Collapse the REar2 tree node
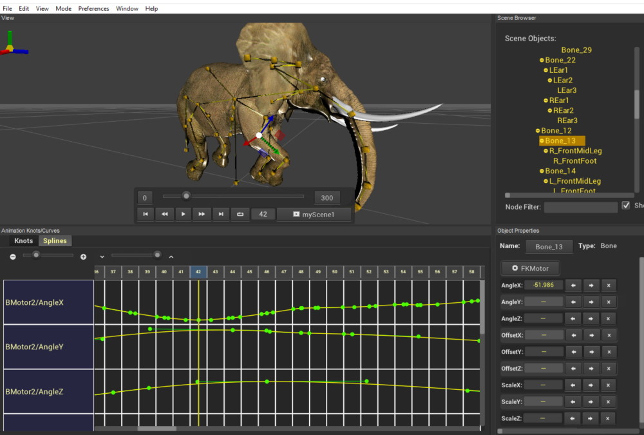 tap(550, 111)
